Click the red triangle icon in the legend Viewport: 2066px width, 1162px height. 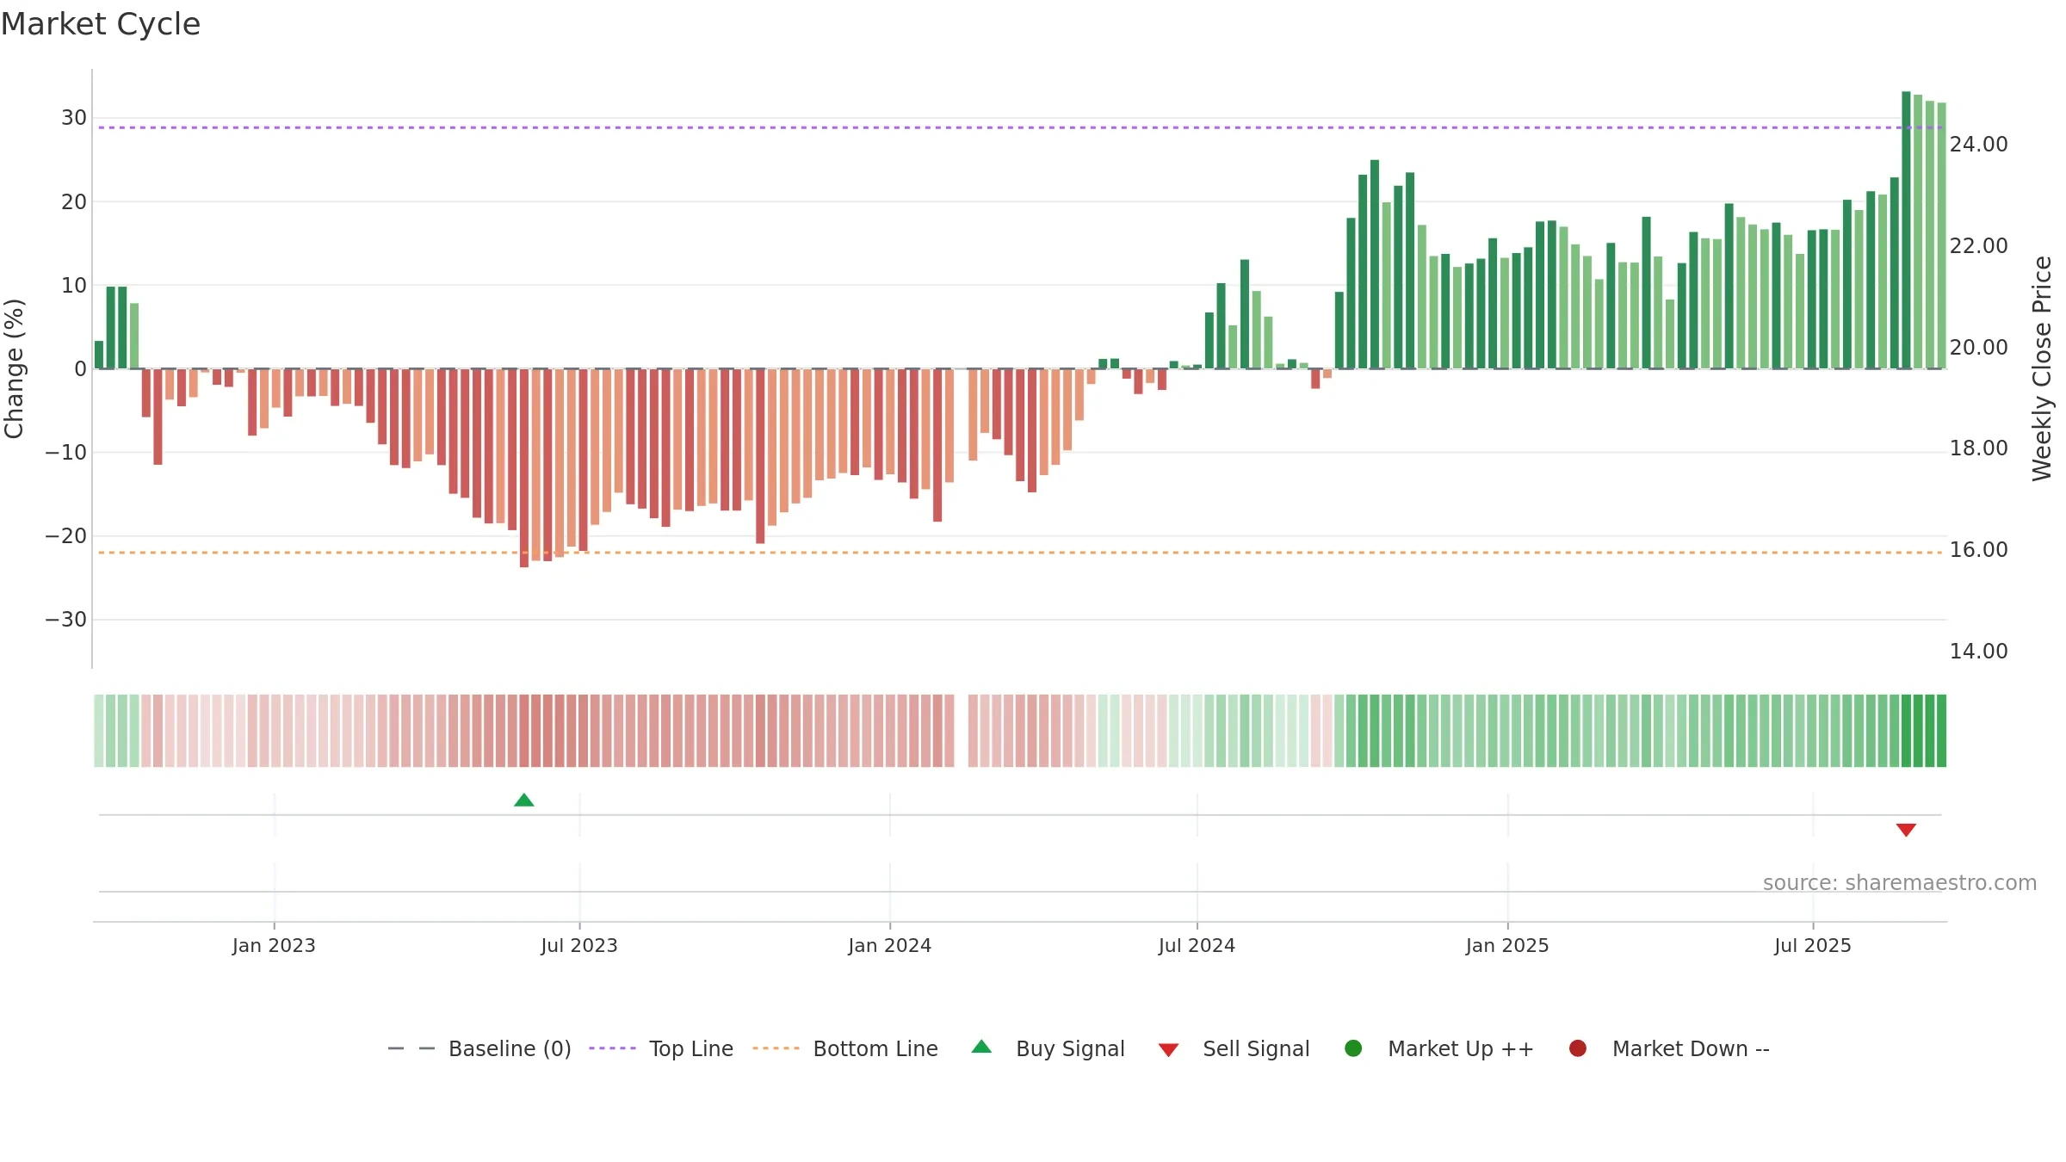pyautogui.click(x=1168, y=1050)
